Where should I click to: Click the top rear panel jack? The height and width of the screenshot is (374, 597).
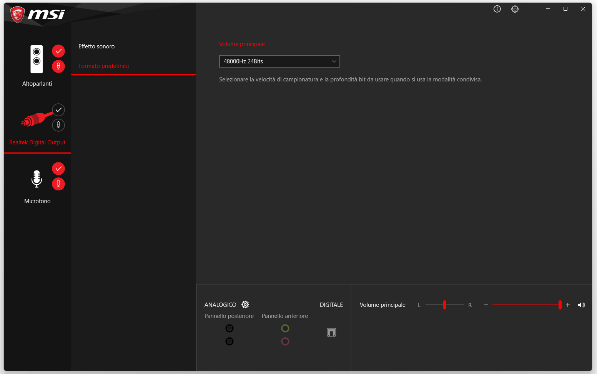[x=229, y=328]
